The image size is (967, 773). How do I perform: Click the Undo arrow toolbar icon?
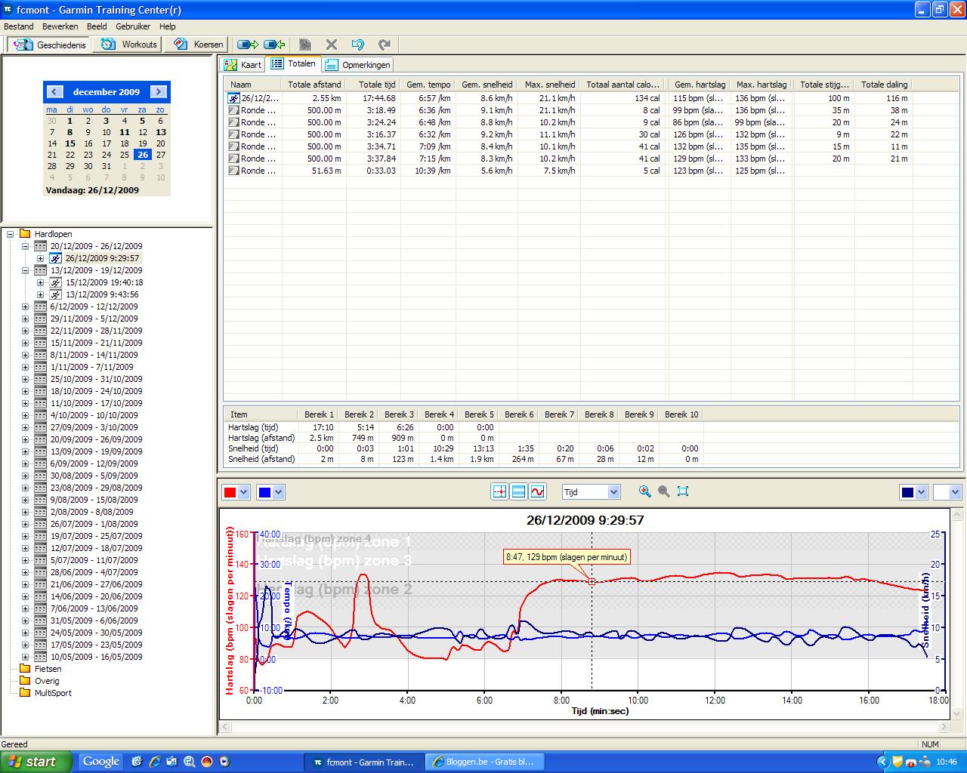click(358, 45)
